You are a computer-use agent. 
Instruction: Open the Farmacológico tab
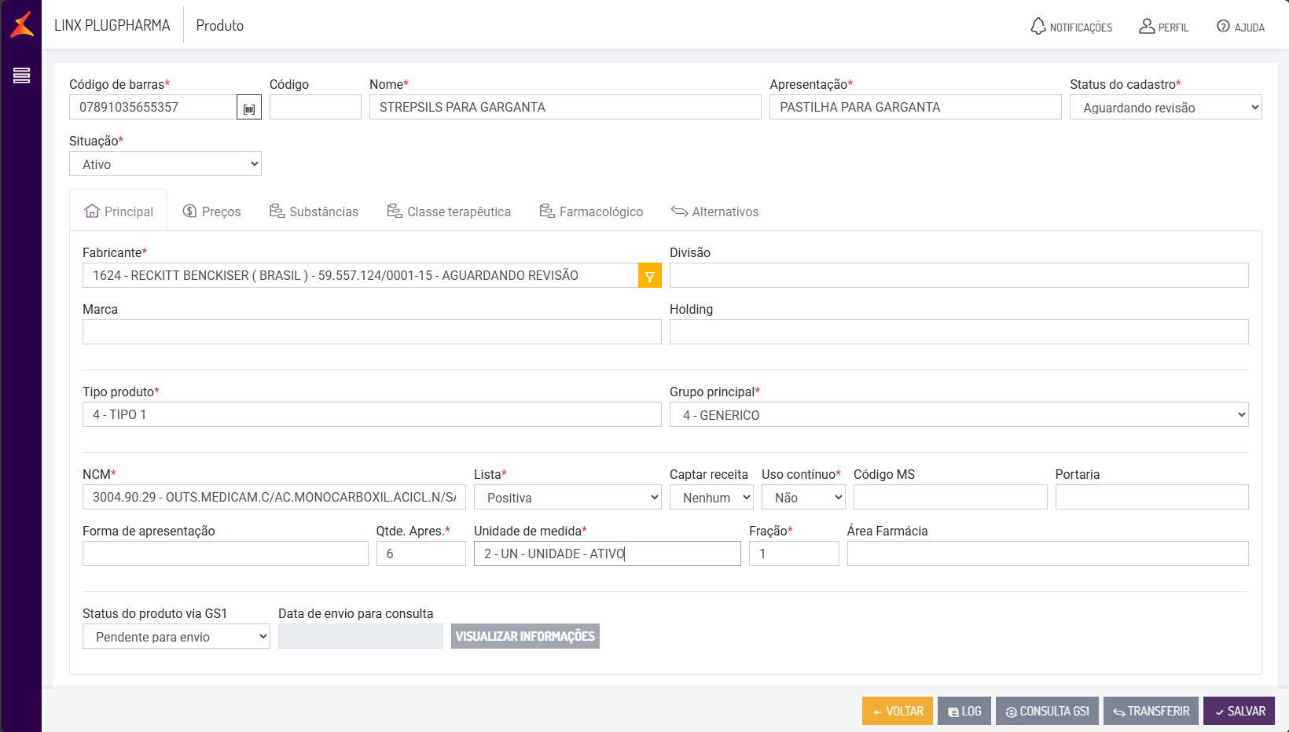tap(591, 212)
